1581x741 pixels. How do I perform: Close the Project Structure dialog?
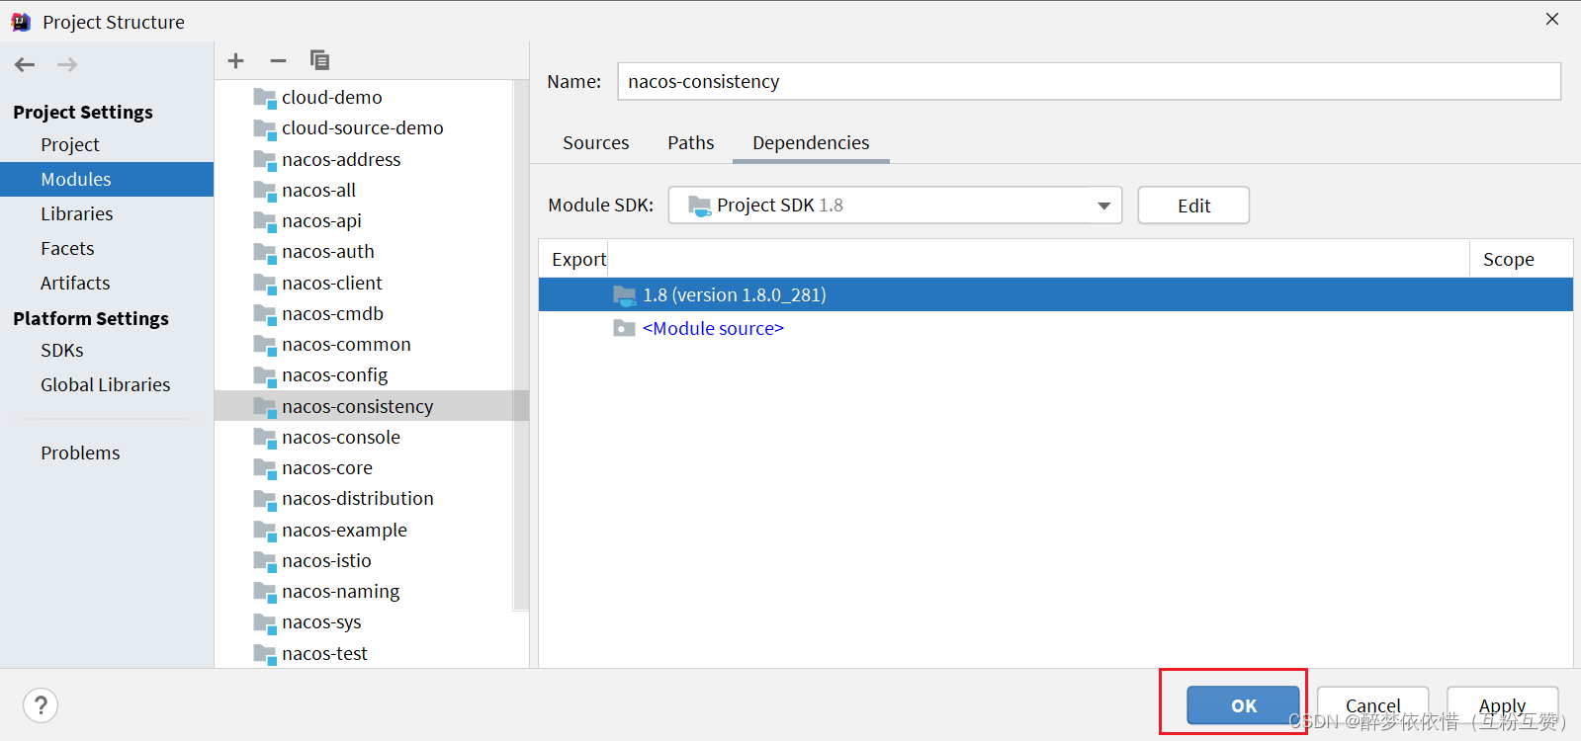coord(1552,19)
